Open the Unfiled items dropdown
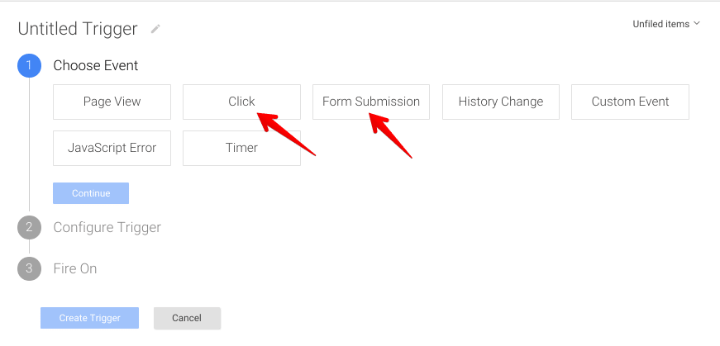 coord(665,24)
